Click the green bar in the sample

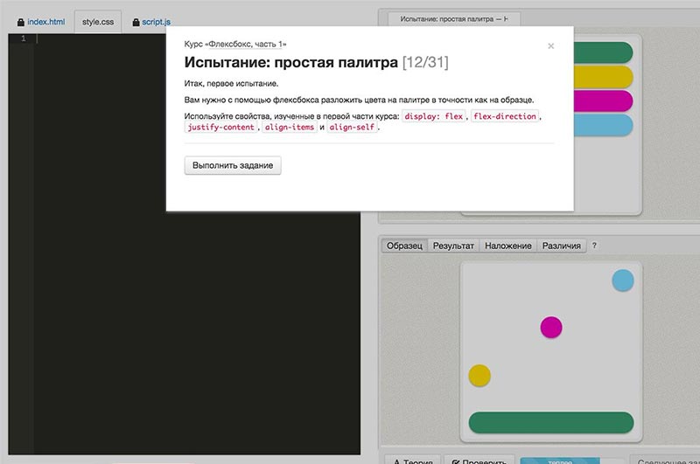[550, 422]
